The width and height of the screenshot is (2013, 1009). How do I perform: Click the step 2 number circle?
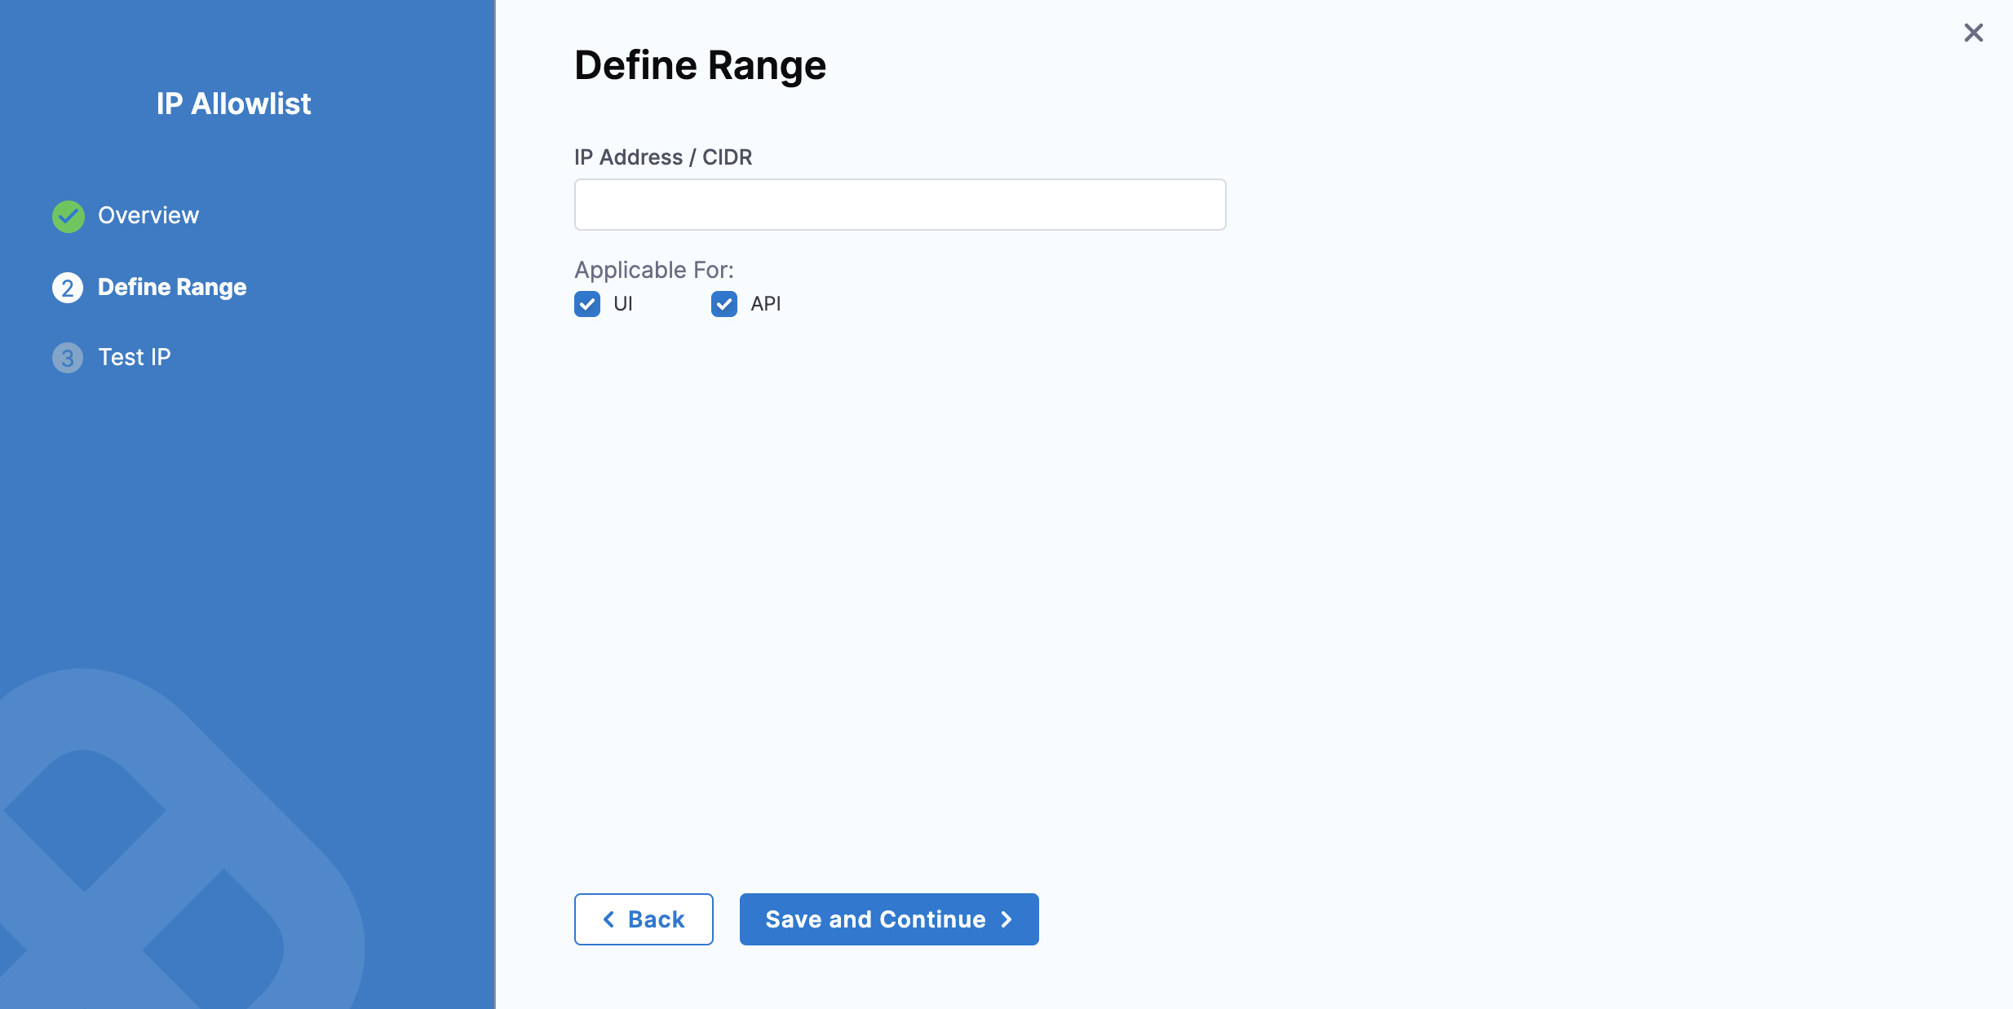[x=68, y=288]
